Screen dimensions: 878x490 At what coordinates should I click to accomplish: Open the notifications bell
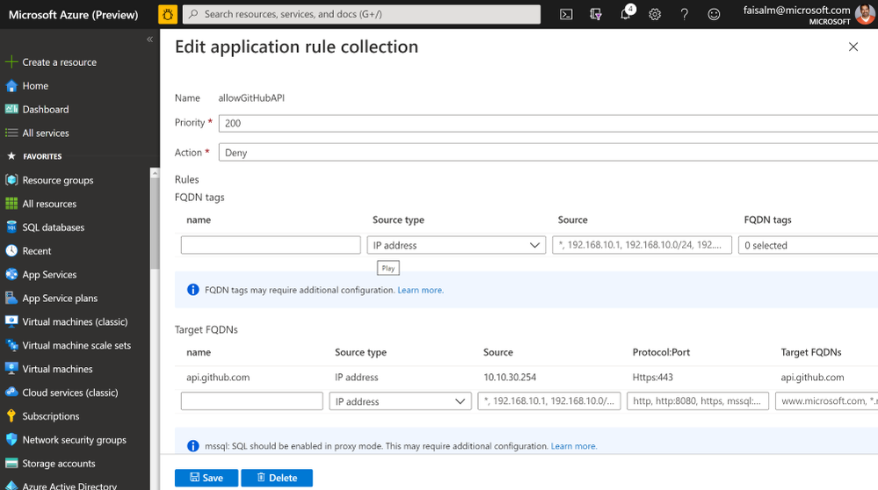(626, 15)
